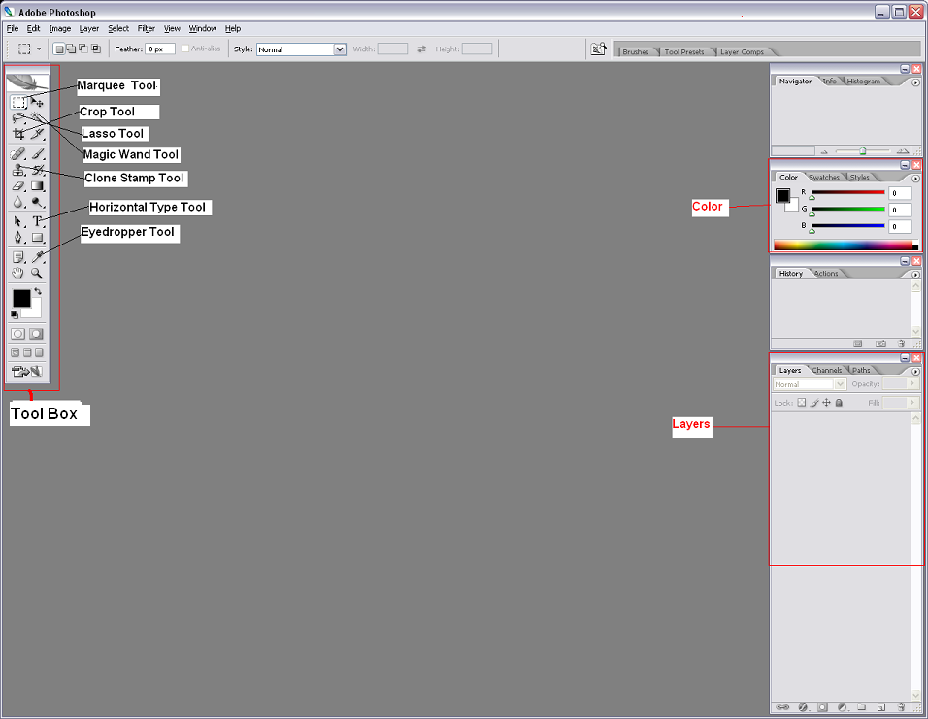The height and width of the screenshot is (719, 928).
Task: Open the Layers Opacity slider arrow
Action: tap(912, 383)
